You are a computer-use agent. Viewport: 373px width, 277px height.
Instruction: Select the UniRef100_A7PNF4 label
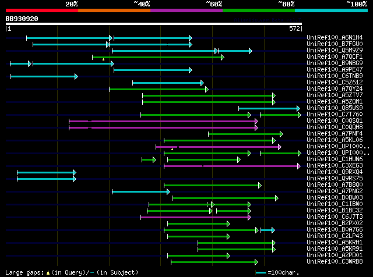[x=335, y=133]
